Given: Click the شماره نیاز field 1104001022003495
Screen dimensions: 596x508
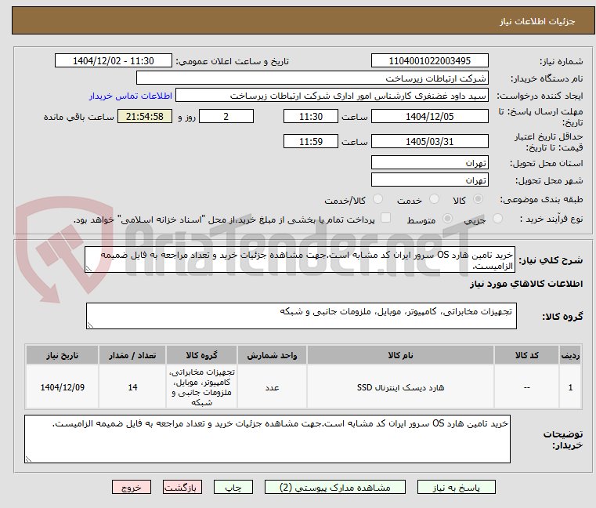Looking at the screenshot, I should [x=429, y=61].
